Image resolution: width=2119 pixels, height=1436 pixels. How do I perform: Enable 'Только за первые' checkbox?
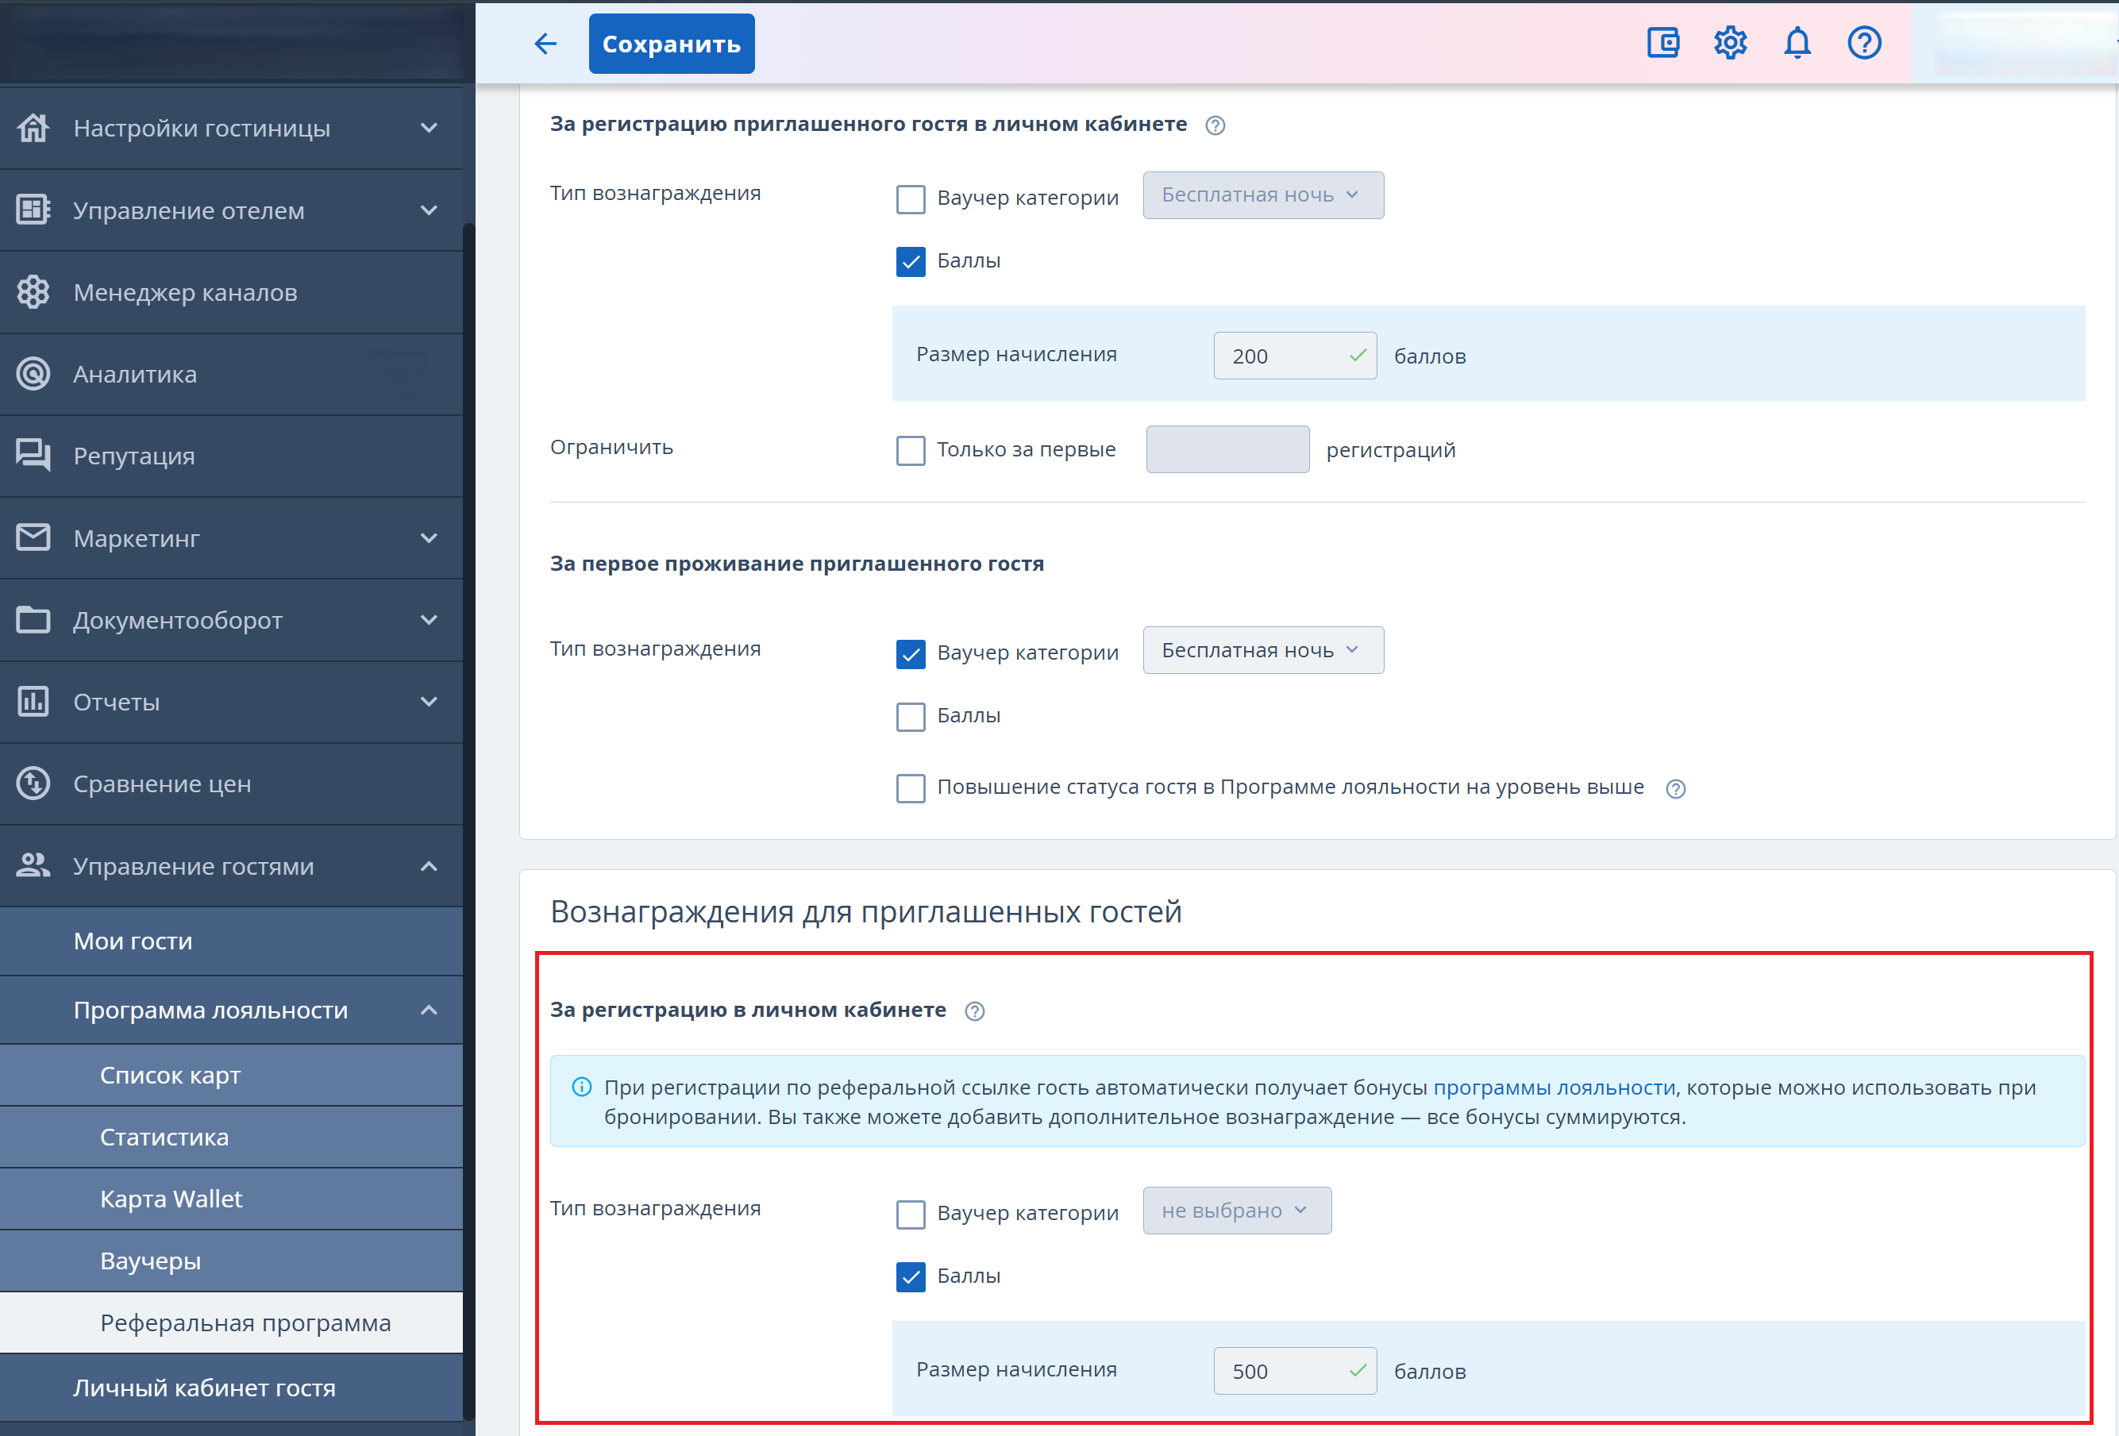(910, 450)
